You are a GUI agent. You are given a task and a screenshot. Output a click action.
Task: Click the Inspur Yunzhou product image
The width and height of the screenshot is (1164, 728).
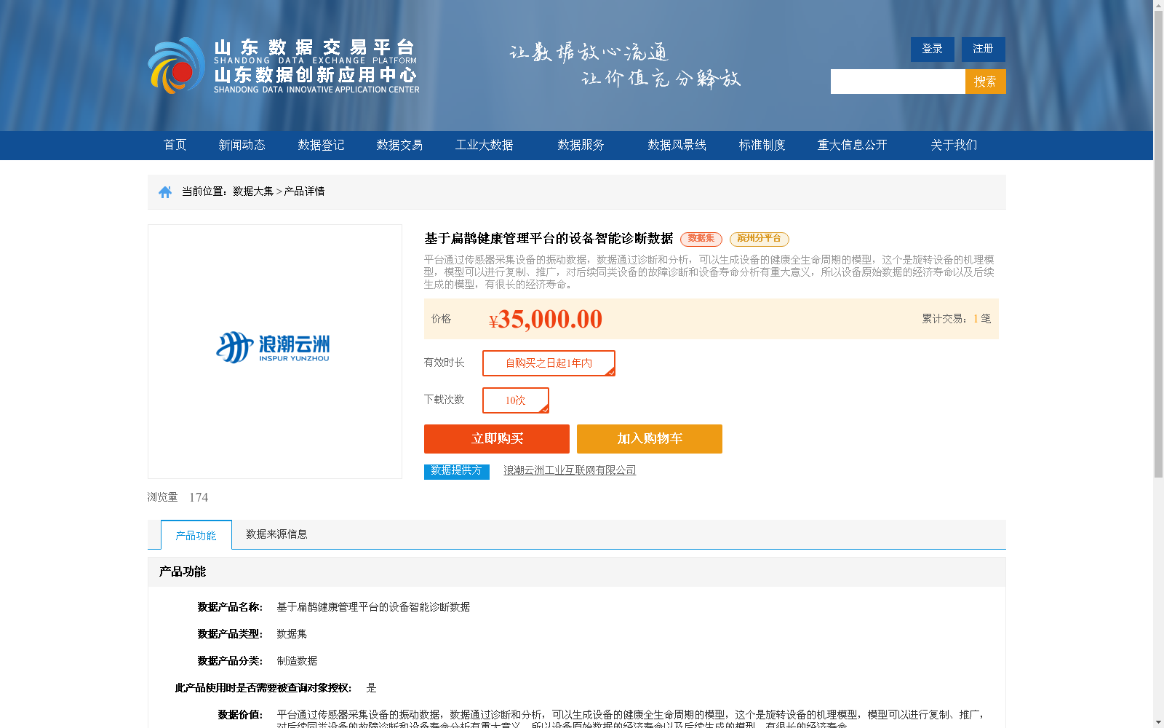[275, 352]
